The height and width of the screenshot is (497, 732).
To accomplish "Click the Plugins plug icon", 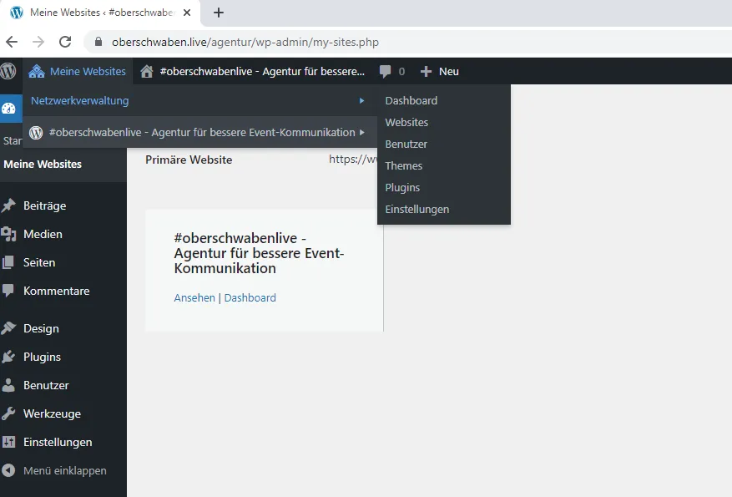I will pyautogui.click(x=8, y=357).
